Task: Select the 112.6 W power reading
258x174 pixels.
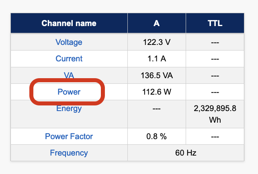Action: 157,92
